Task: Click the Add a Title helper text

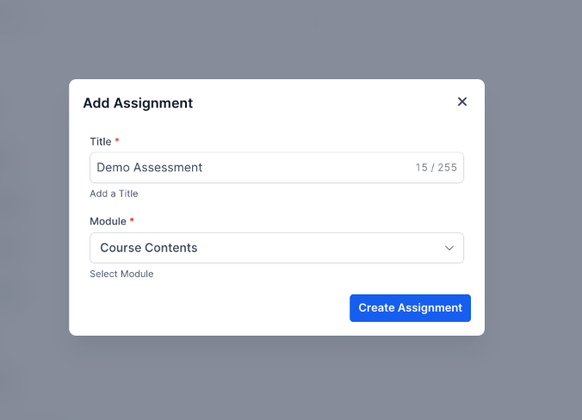Action: coord(114,194)
